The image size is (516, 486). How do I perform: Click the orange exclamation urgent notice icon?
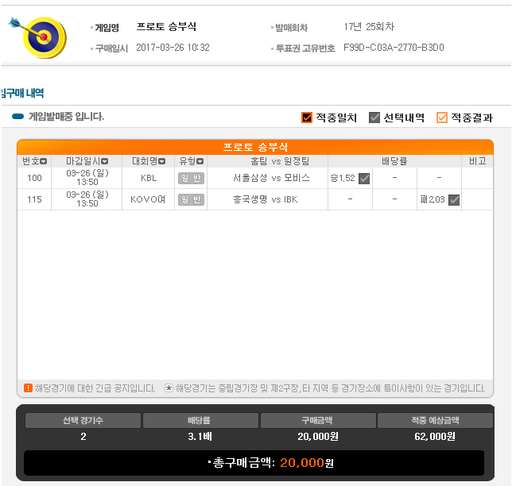[x=29, y=388]
